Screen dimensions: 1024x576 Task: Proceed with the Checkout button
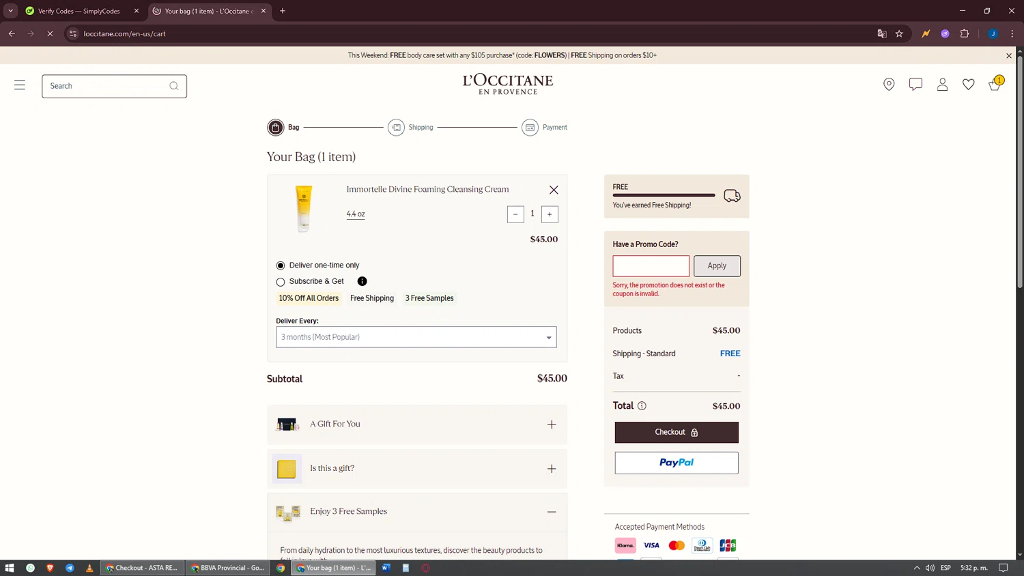[677, 433]
